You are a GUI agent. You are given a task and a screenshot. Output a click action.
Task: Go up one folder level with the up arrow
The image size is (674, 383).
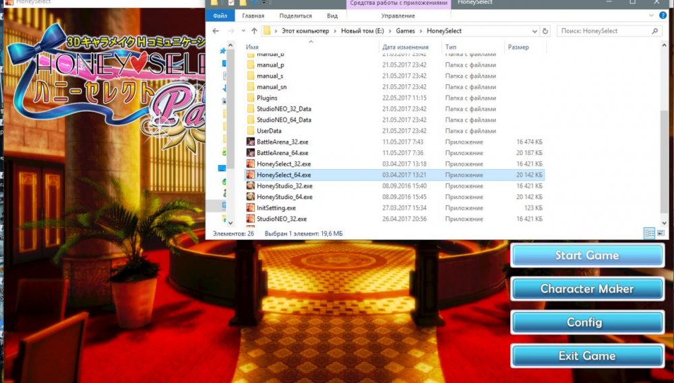254,31
